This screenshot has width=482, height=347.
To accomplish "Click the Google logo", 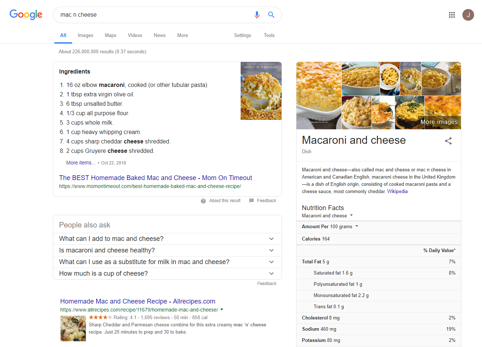I will [x=26, y=15].
